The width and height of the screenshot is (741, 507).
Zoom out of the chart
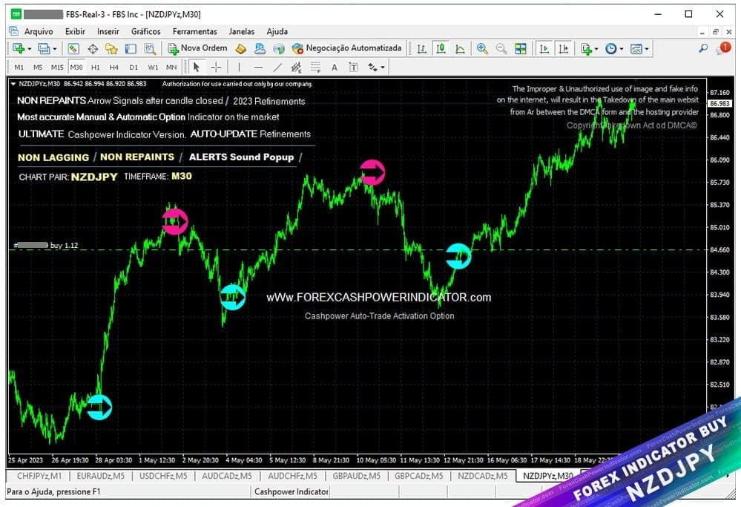pyautogui.click(x=501, y=48)
